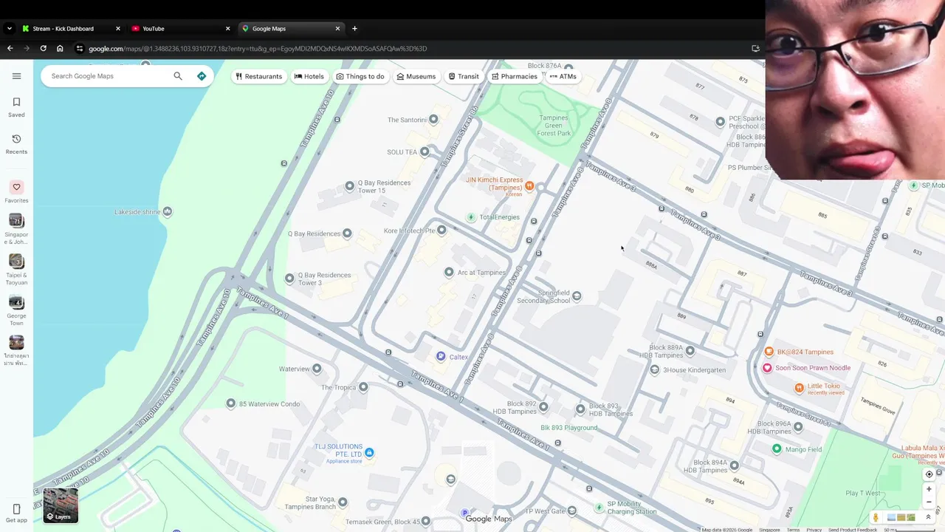945x532 pixels.
Task: Select the Restaurants filter chip
Action: (258, 76)
